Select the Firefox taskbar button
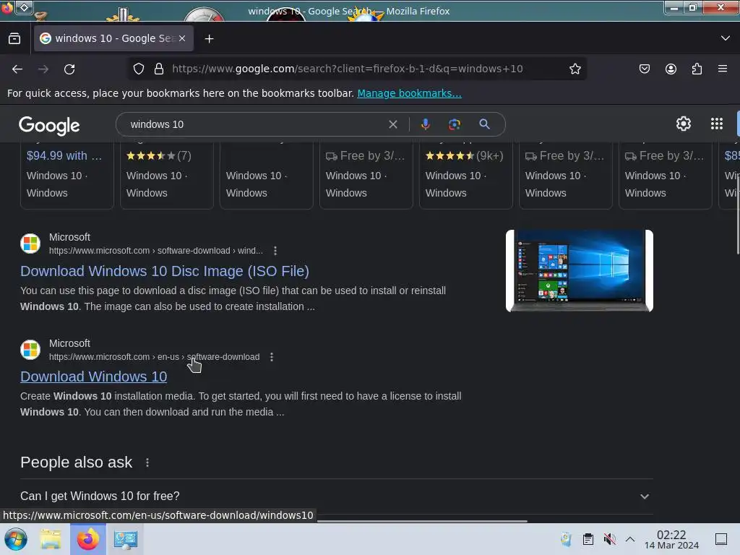This screenshot has height=555, width=740. (88, 539)
